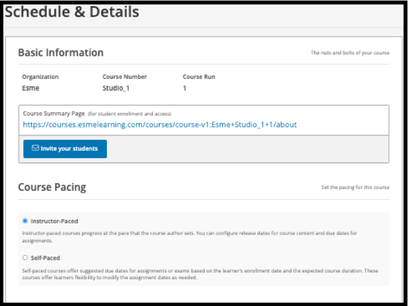Choose the Self-Paced radio button
The image size is (408, 306).
25,258
